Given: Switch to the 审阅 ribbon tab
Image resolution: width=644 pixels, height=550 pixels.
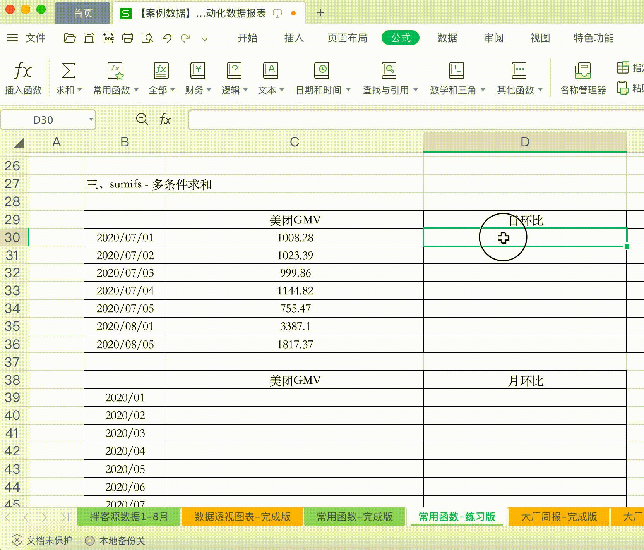Looking at the screenshot, I should coord(493,38).
